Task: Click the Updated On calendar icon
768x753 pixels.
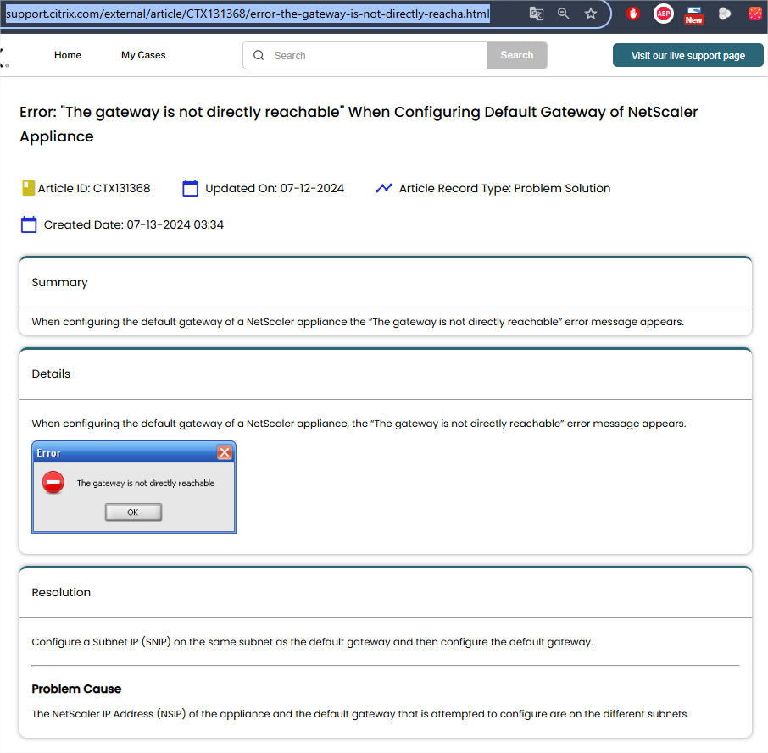Action: (x=191, y=188)
